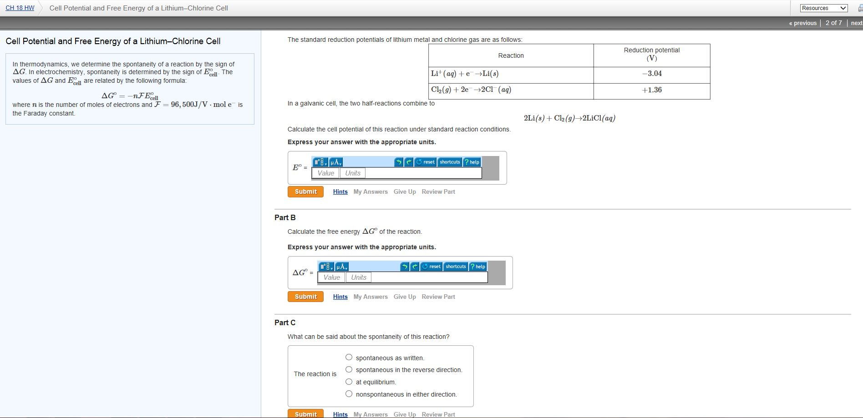Open Review Part for cell potential
This screenshot has width=863, height=418.
pos(438,191)
